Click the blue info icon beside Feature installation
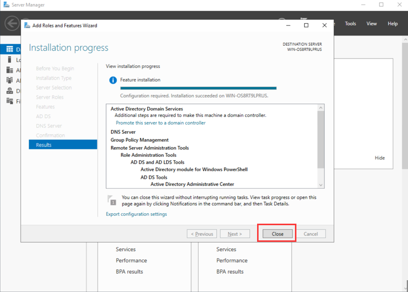Image resolution: width=408 pixels, height=292 pixels. pyautogui.click(x=113, y=80)
